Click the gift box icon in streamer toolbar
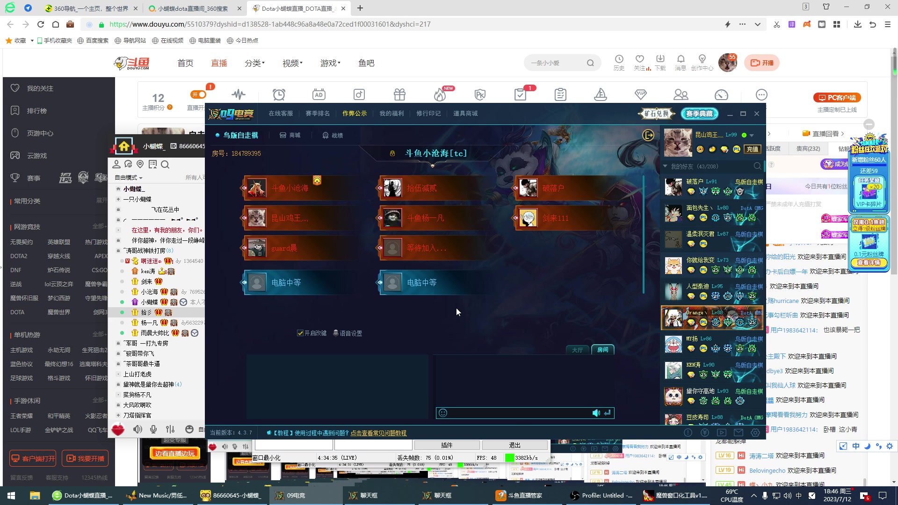 [x=399, y=94]
